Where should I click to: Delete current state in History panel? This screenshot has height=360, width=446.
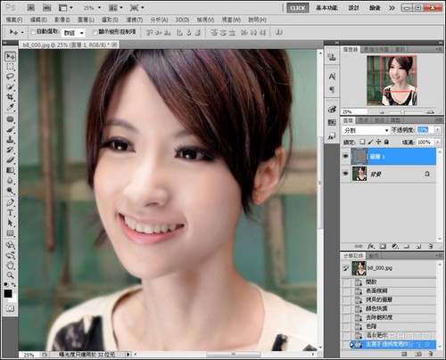coord(430,354)
